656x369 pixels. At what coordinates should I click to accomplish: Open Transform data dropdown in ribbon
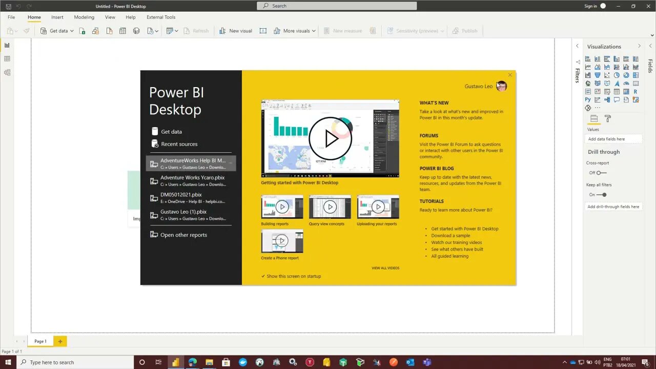tap(176, 31)
